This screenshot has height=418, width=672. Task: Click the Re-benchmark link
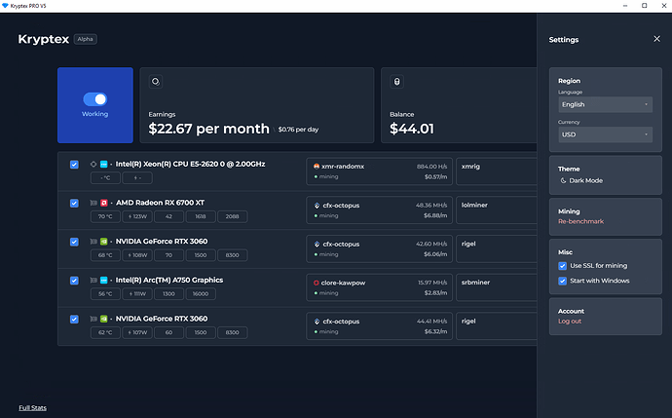pos(580,221)
